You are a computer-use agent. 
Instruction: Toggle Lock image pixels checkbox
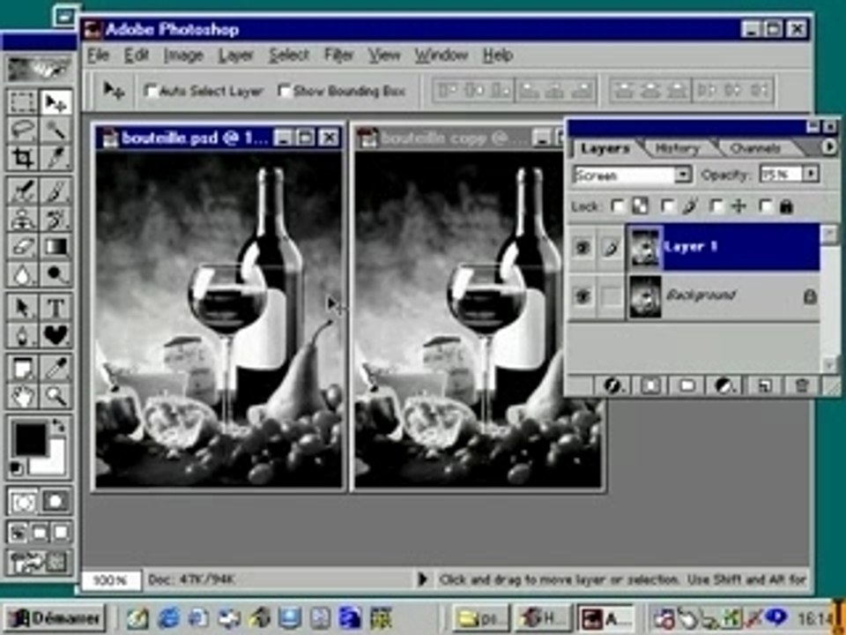(667, 205)
